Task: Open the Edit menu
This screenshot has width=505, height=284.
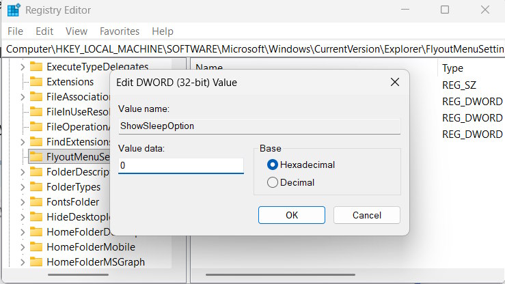Action: pyautogui.click(x=44, y=31)
